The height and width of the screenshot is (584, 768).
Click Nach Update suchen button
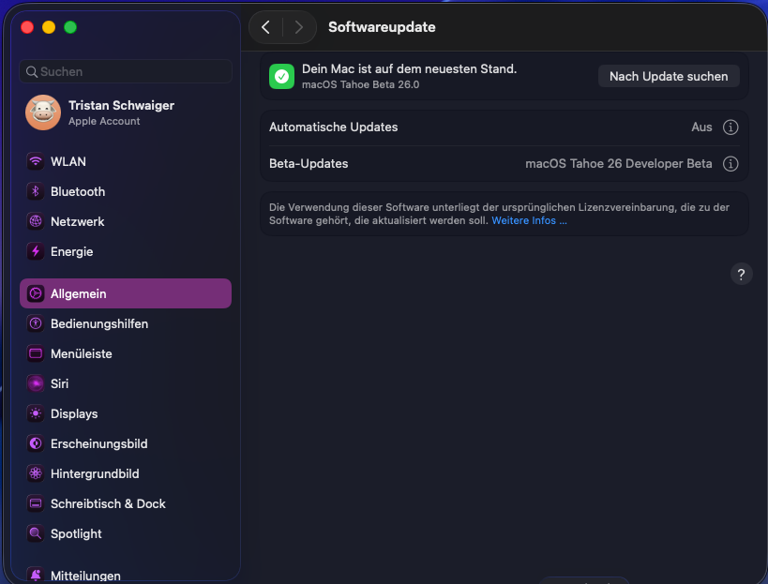669,76
